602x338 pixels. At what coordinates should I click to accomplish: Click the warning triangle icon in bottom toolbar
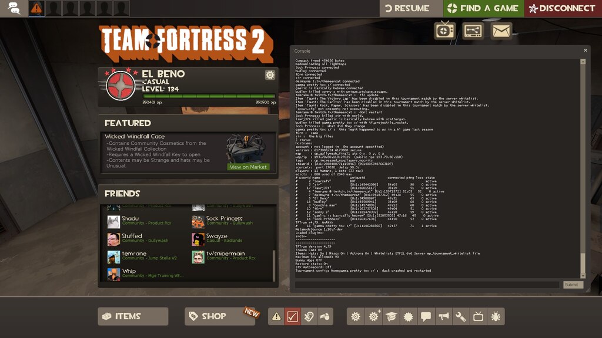tap(276, 316)
